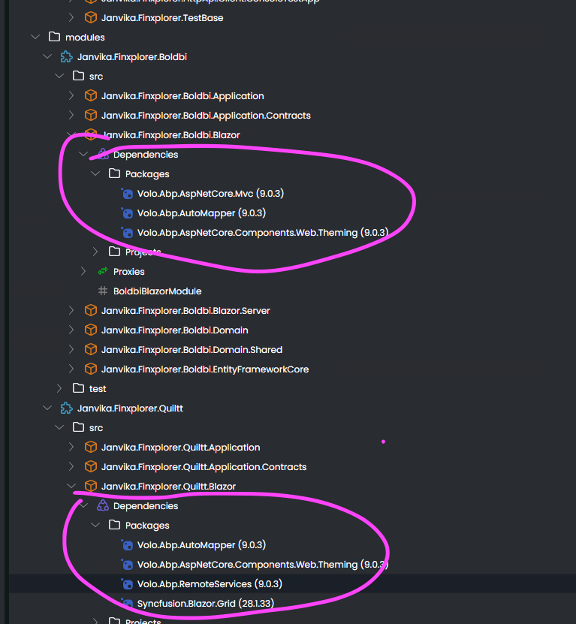The width and height of the screenshot is (576, 624).
Task: Expand Janvika.Finxplorer.Boldbi.Blazor.Server project
Action: click(71, 310)
